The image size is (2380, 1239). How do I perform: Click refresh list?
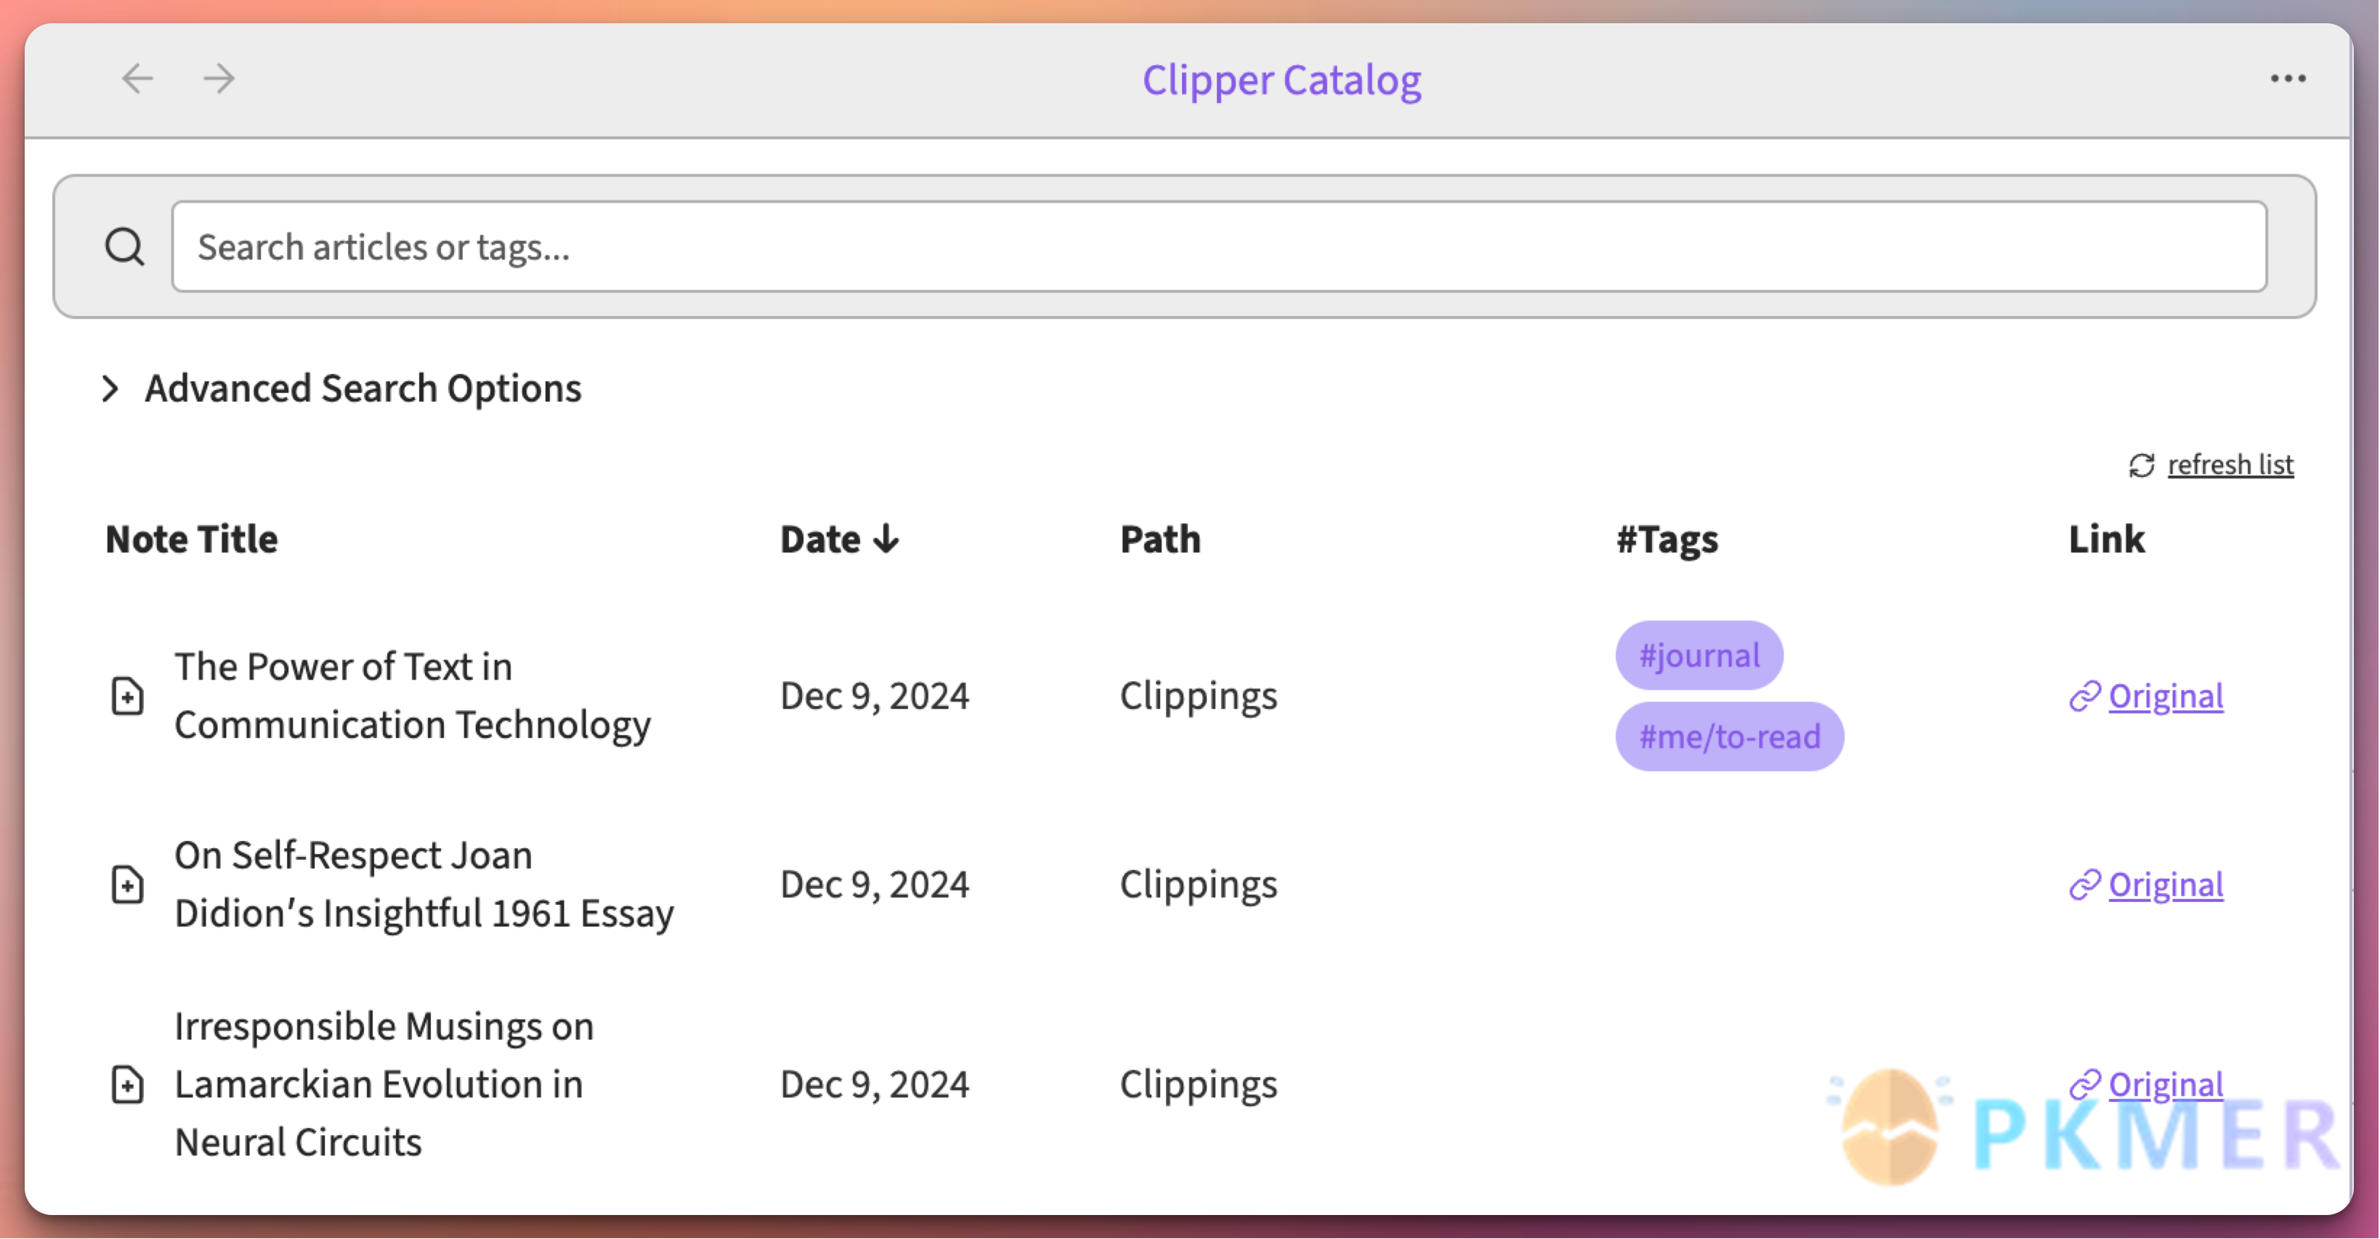point(2230,465)
